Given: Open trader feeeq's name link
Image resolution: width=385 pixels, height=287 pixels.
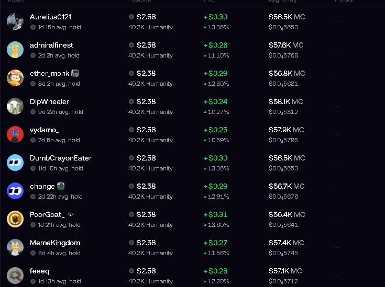Looking at the screenshot, I should pos(39,271).
